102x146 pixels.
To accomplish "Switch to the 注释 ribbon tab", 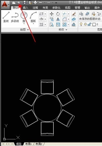I will click(x=35, y=8).
